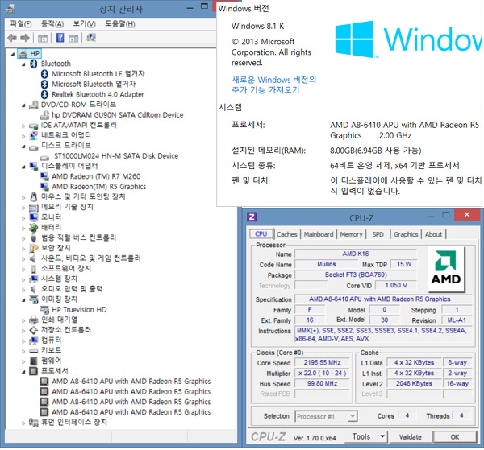Select hp DVDRAM GU90N SATA CdRom Device
The height and width of the screenshot is (450, 484).
click(x=118, y=115)
